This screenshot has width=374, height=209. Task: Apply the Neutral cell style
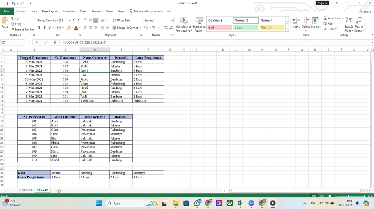(272, 27)
